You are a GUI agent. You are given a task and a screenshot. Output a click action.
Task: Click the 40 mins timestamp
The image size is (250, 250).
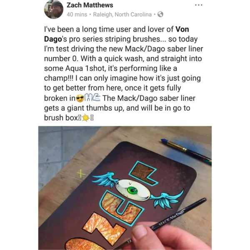pos(77,15)
